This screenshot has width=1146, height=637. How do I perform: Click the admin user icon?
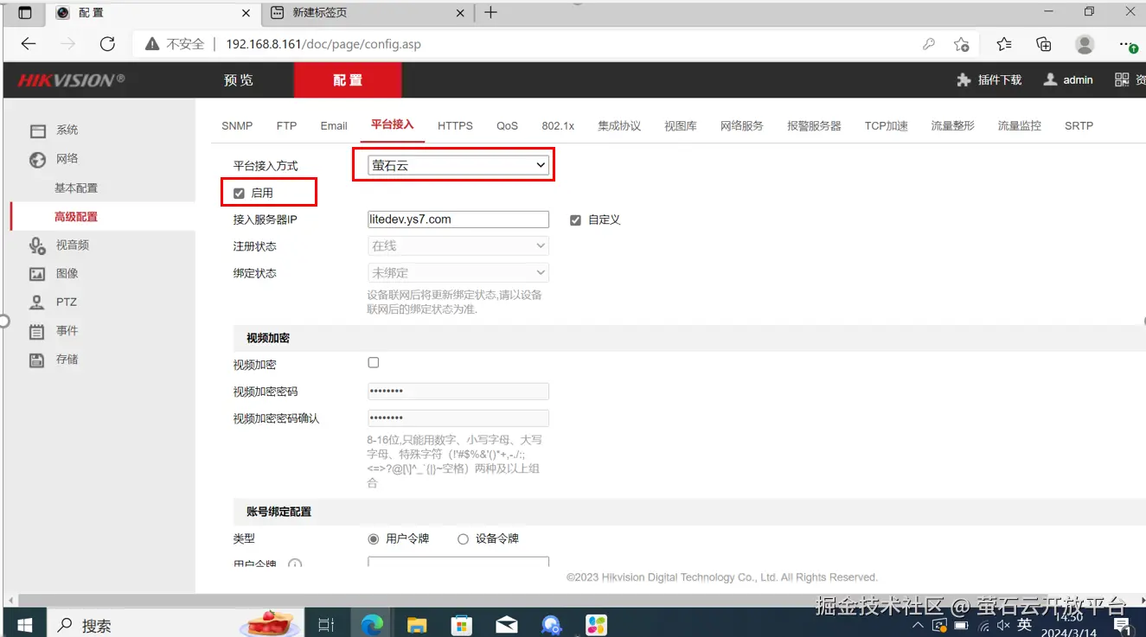coord(1050,80)
